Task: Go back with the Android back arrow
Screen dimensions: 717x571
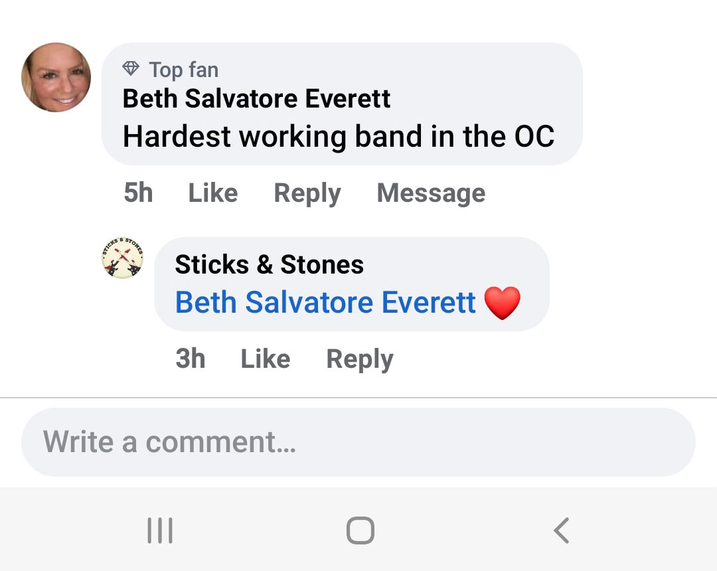Action: click(x=562, y=530)
